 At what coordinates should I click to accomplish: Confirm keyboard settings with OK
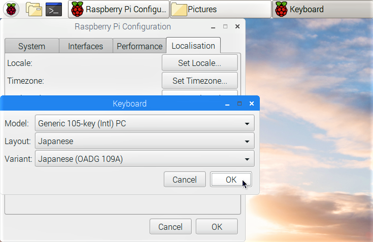pyautogui.click(x=231, y=180)
